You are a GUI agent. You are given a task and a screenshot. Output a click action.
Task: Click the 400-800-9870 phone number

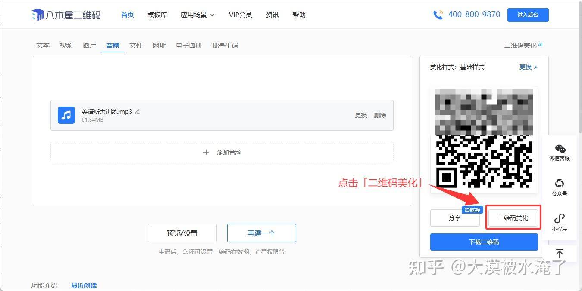click(474, 15)
